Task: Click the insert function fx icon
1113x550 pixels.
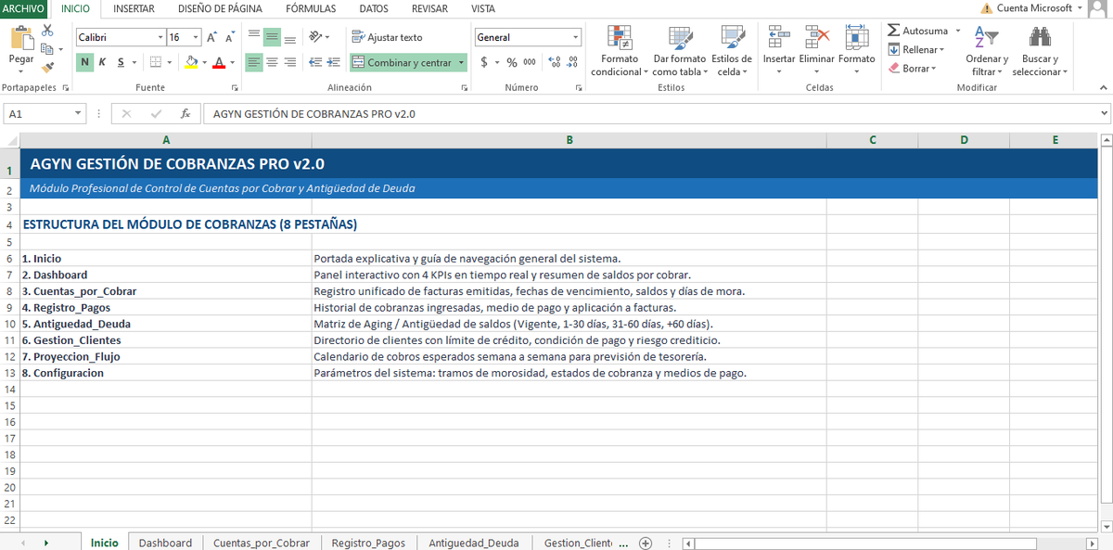Action: coord(185,113)
